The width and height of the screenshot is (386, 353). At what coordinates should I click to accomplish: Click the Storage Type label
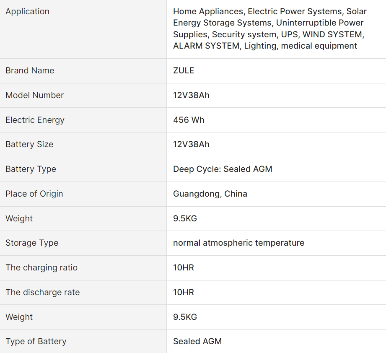pyautogui.click(x=32, y=243)
